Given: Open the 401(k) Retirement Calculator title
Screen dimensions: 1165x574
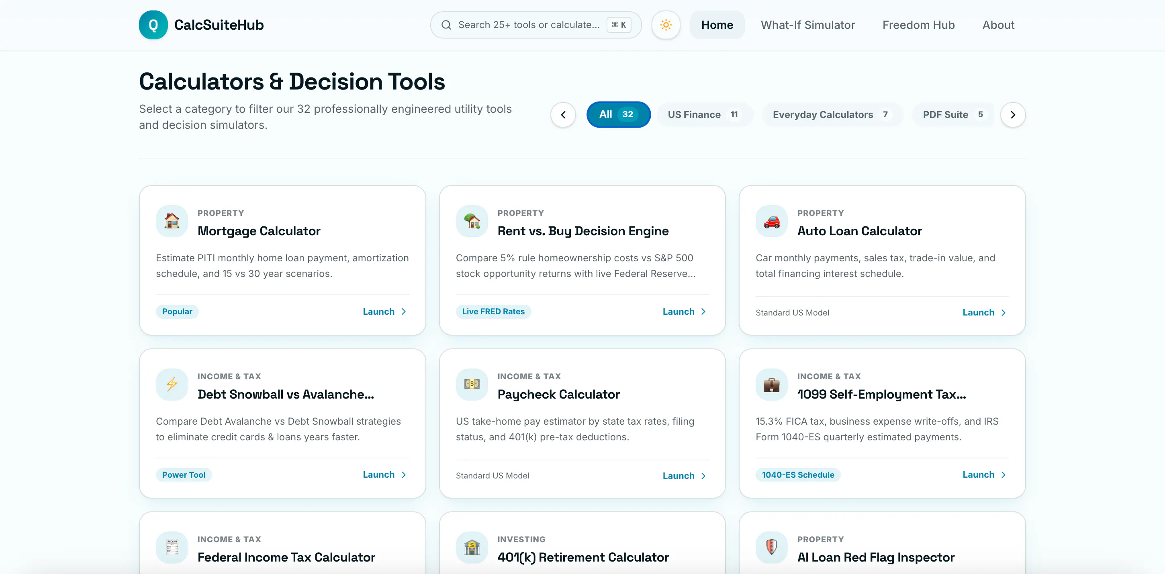Looking at the screenshot, I should (x=582, y=557).
